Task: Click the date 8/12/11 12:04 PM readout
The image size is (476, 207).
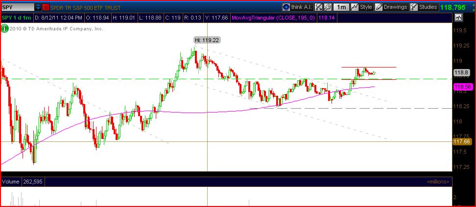Action: click(58, 18)
